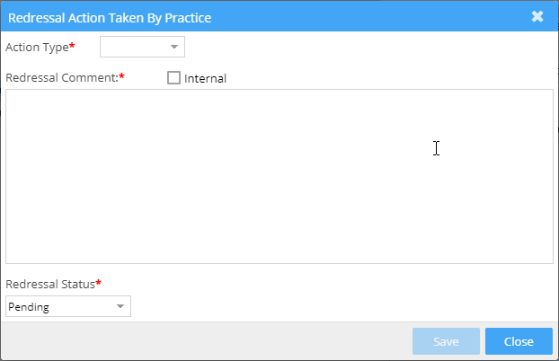Click the red asterisk beside Redressal Status
Screen dimensions: 559x361
click(98, 283)
